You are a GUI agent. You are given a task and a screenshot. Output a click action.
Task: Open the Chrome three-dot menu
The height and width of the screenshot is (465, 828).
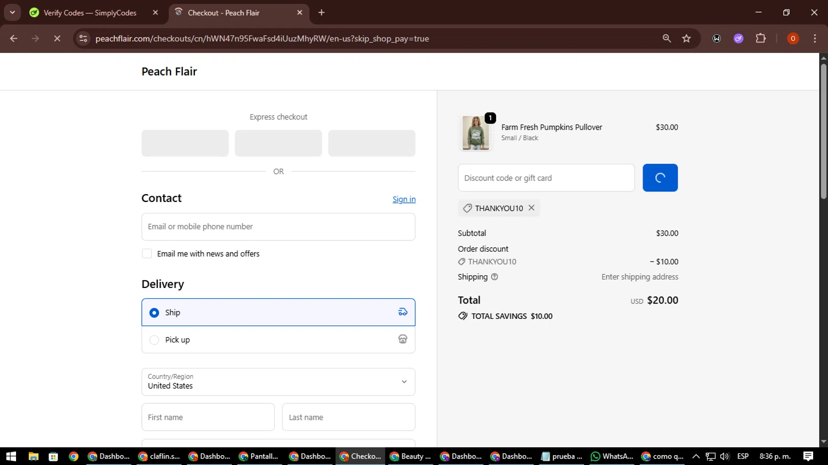point(815,39)
